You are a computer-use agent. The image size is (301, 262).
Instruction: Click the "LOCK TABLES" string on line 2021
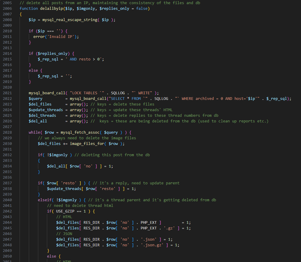click(87, 93)
